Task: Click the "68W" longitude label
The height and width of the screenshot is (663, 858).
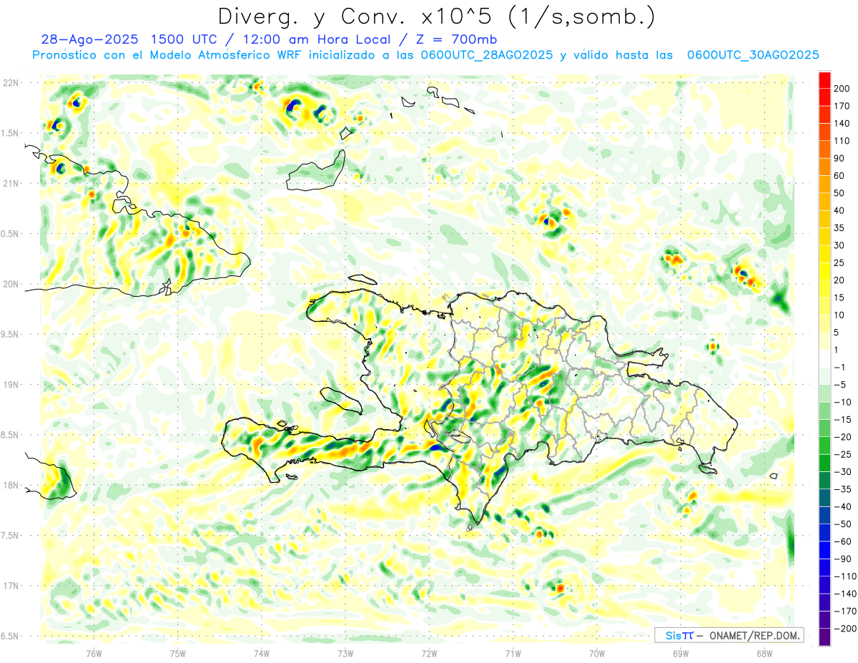Action: (764, 653)
